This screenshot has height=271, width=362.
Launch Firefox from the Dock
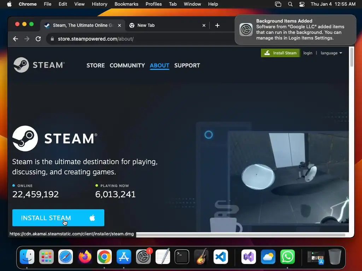click(85, 257)
